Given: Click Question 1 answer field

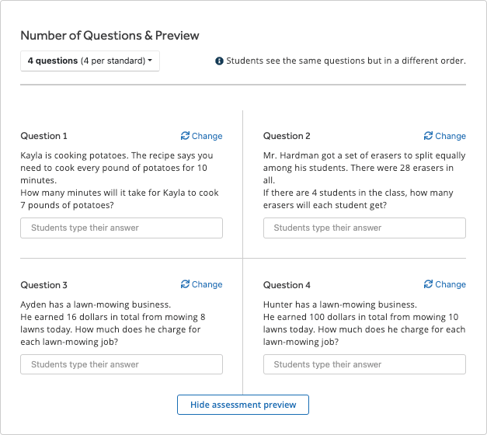Looking at the screenshot, I should [x=121, y=228].
